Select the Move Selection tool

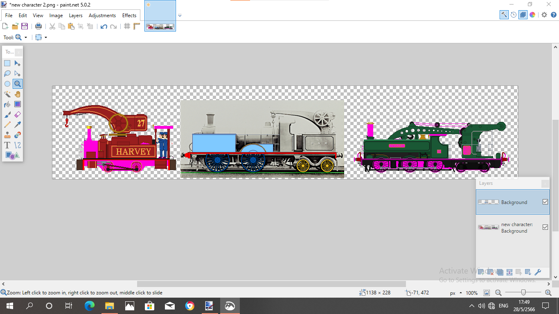click(x=18, y=74)
